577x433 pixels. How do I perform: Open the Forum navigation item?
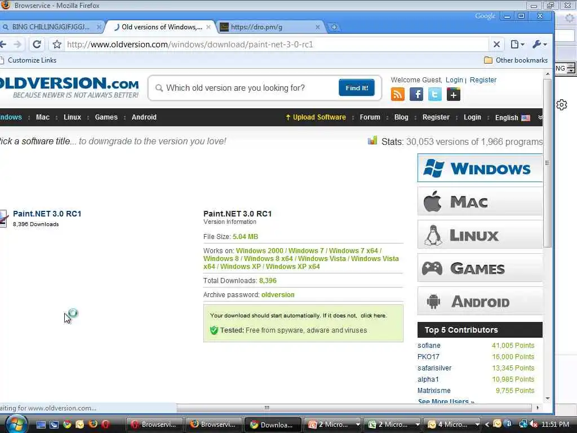[370, 117]
